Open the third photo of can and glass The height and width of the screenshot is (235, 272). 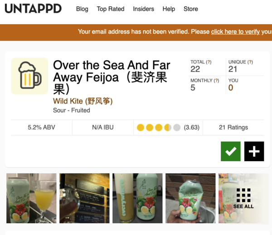click(x=137, y=198)
